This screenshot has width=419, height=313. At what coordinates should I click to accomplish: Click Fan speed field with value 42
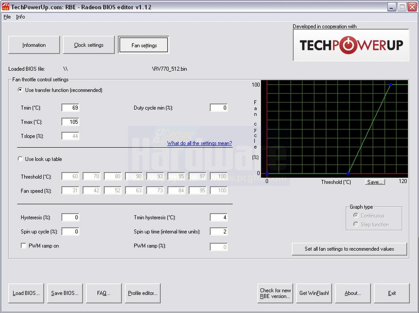(x=92, y=190)
